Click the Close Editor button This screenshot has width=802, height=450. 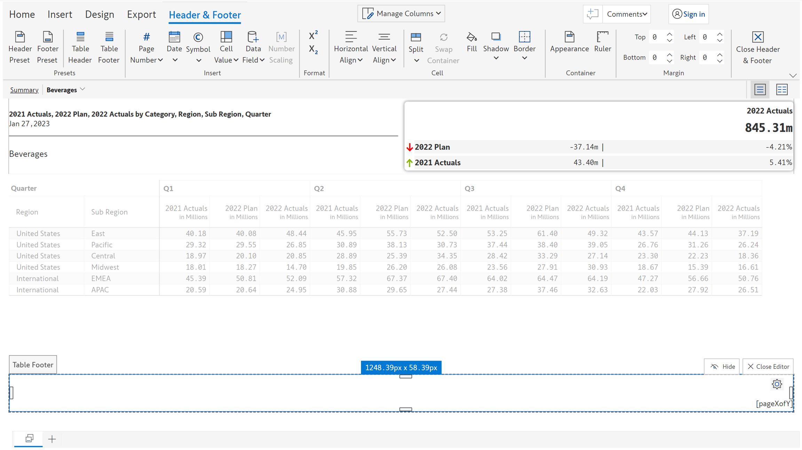pyautogui.click(x=768, y=366)
